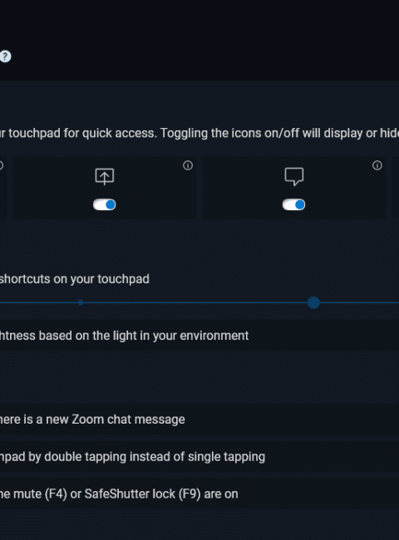Image resolution: width=399 pixels, height=540 pixels.
Task: Click slider track between tick mark and handle
Action: pyautogui.click(x=195, y=302)
